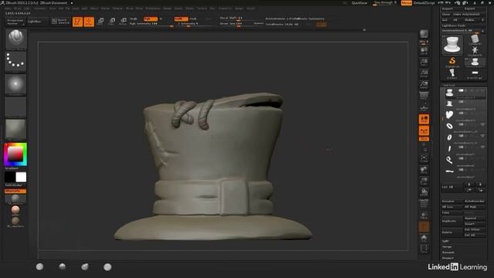The width and height of the screenshot is (494, 278).
Task: Toggle the Menus button in the title bar
Action: point(407,3)
